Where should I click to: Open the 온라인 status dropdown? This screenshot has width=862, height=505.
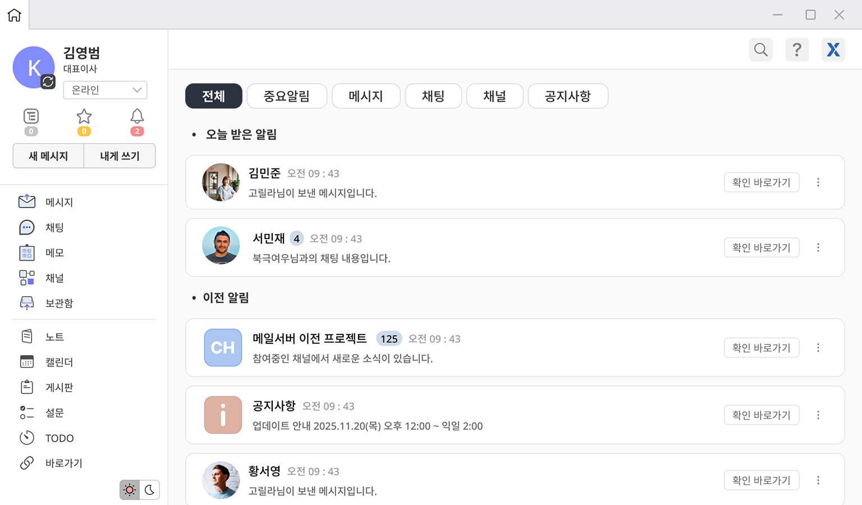click(x=105, y=90)
